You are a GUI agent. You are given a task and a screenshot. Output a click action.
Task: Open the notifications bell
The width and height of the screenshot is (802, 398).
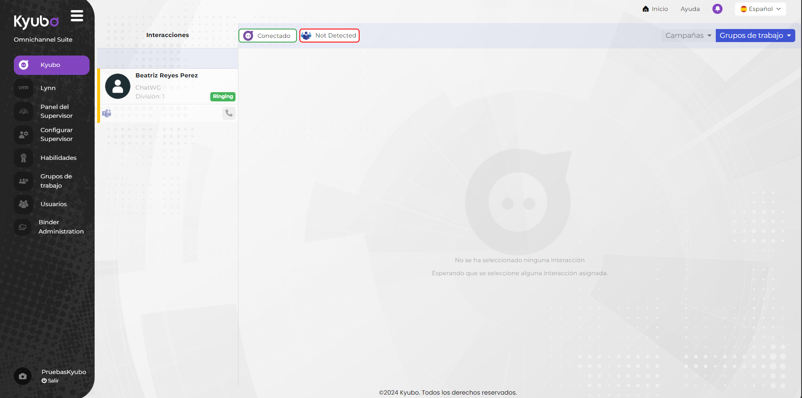click(717, 9)
